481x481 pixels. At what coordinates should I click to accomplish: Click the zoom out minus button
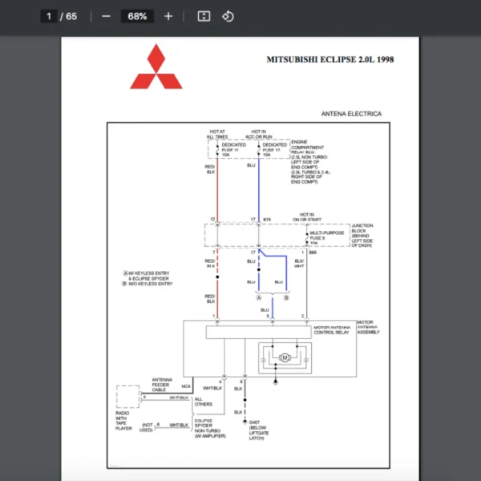(x=106, y=16)
